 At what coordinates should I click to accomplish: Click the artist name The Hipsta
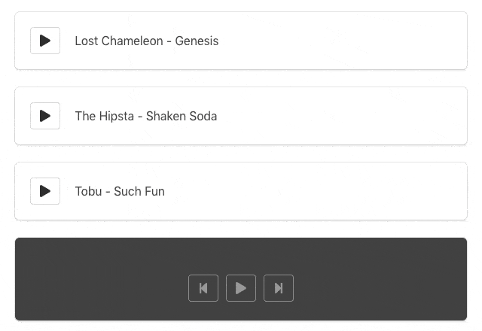[x=104, y=116]
